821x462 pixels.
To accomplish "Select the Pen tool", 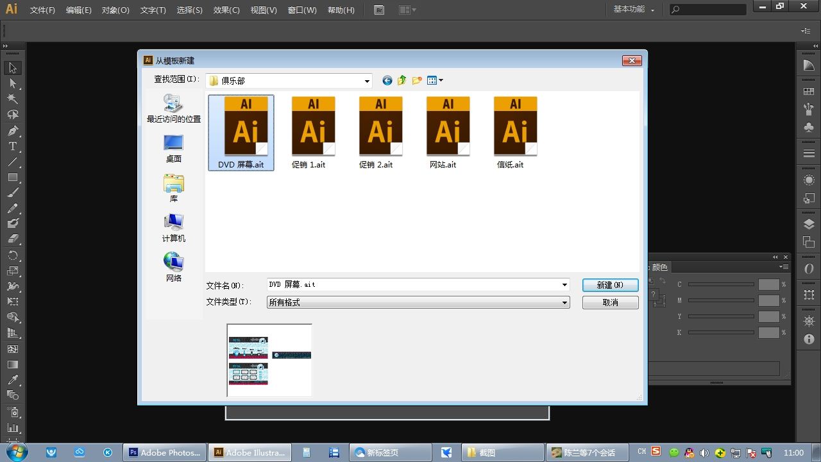I will tap(13, 130).
